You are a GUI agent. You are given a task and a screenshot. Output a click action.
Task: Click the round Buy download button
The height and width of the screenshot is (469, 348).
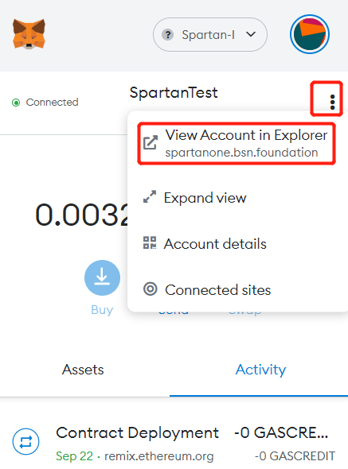(102, 278)
